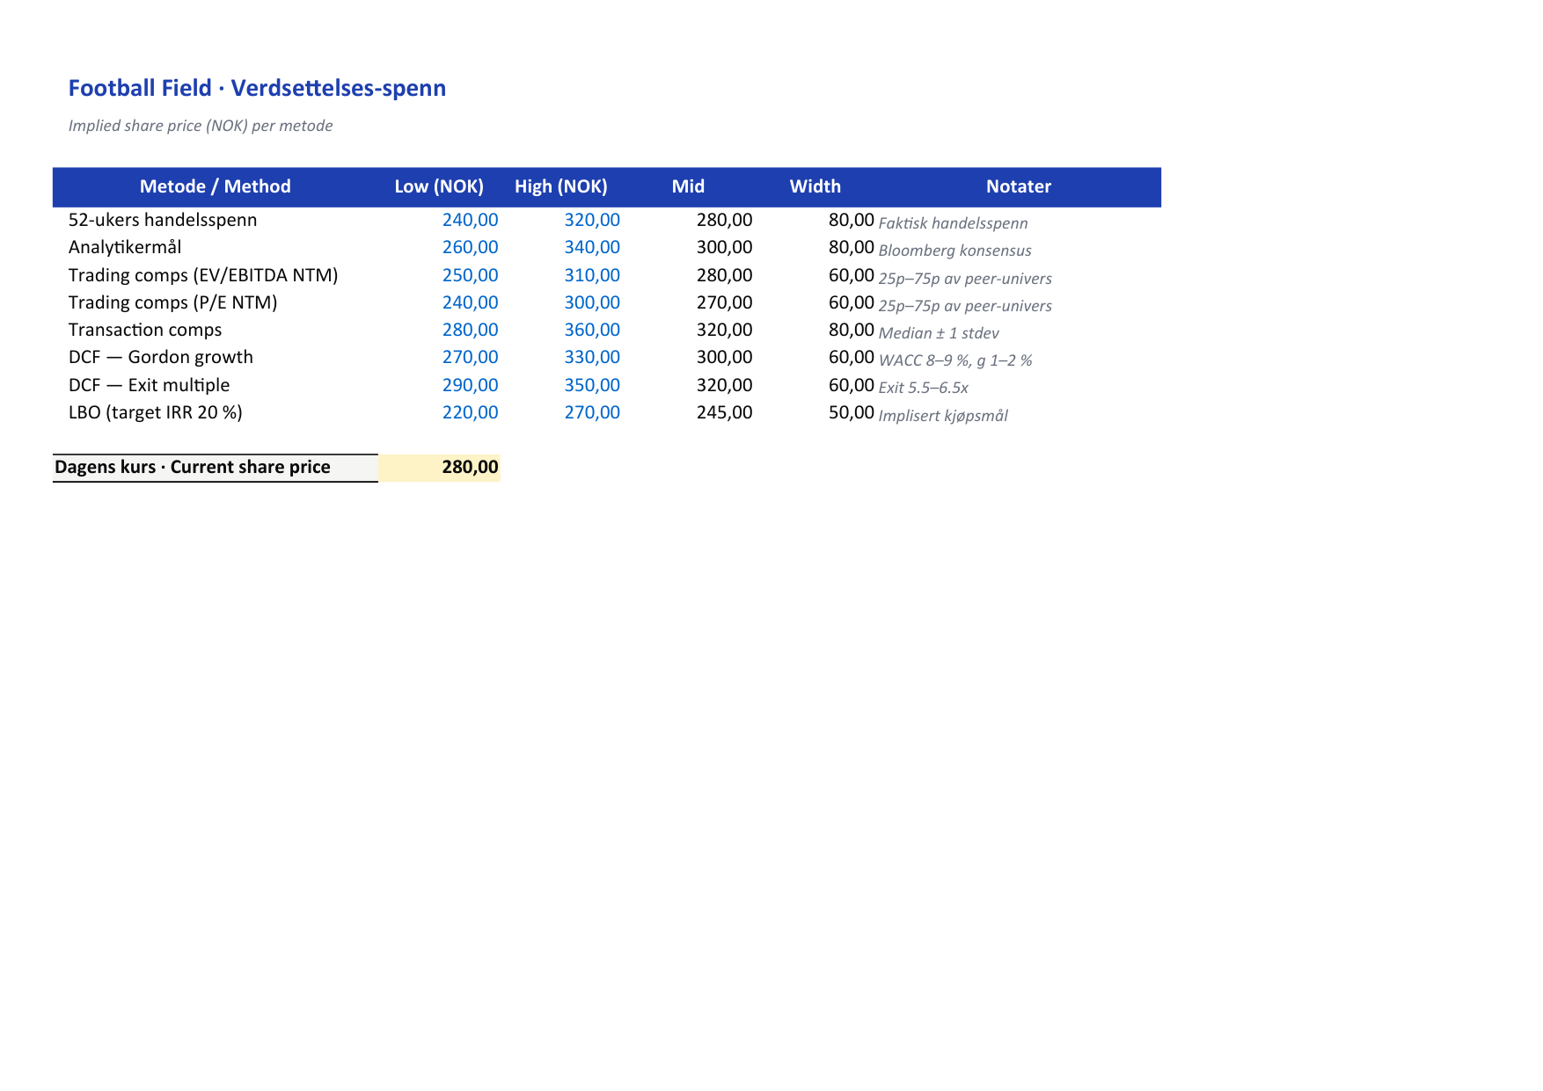Click the Bloomberg konsensus note

(x=954, y=251)
